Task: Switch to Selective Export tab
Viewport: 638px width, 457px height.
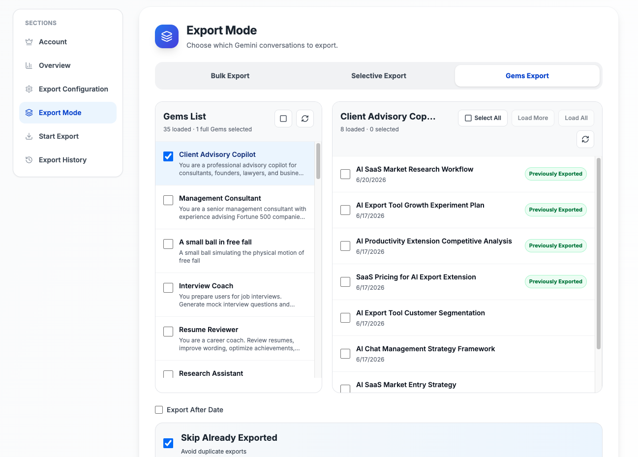Action: tap(379, 76)
